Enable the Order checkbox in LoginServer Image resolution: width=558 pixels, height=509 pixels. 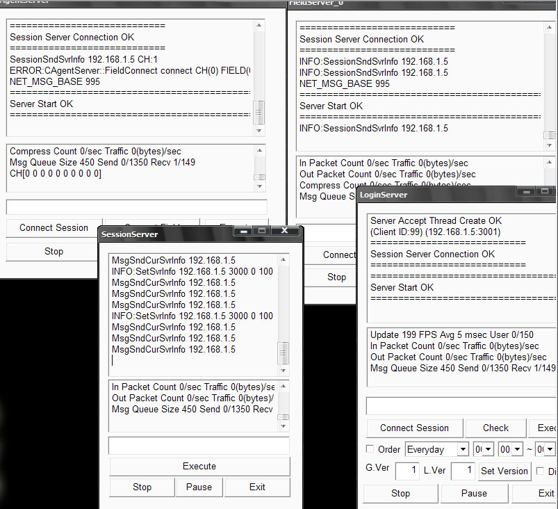[x=370, y=449]
